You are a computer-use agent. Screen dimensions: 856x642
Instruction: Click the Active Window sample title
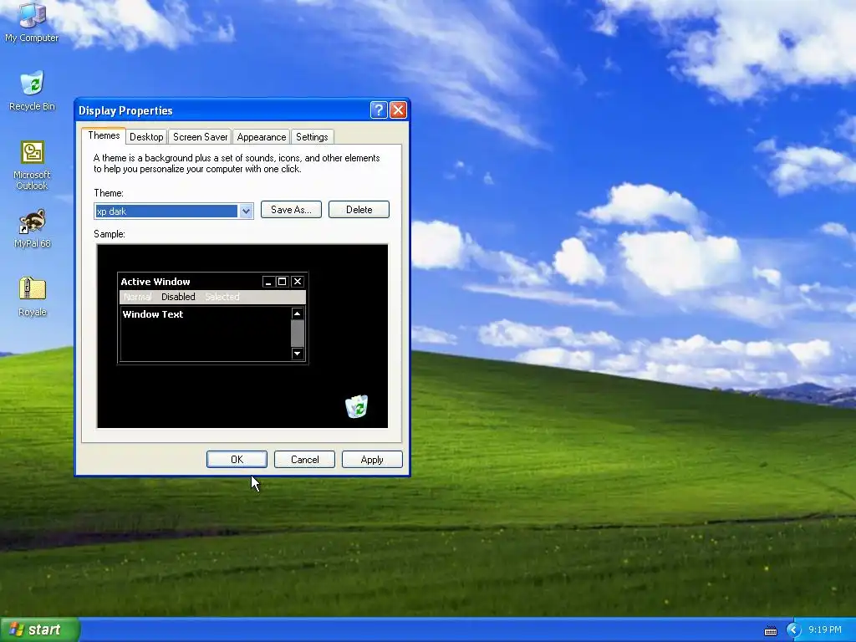155,282
